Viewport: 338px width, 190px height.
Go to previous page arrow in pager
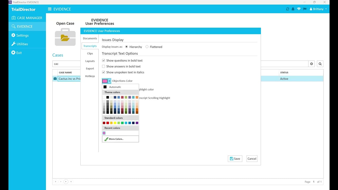coord(61,182)
